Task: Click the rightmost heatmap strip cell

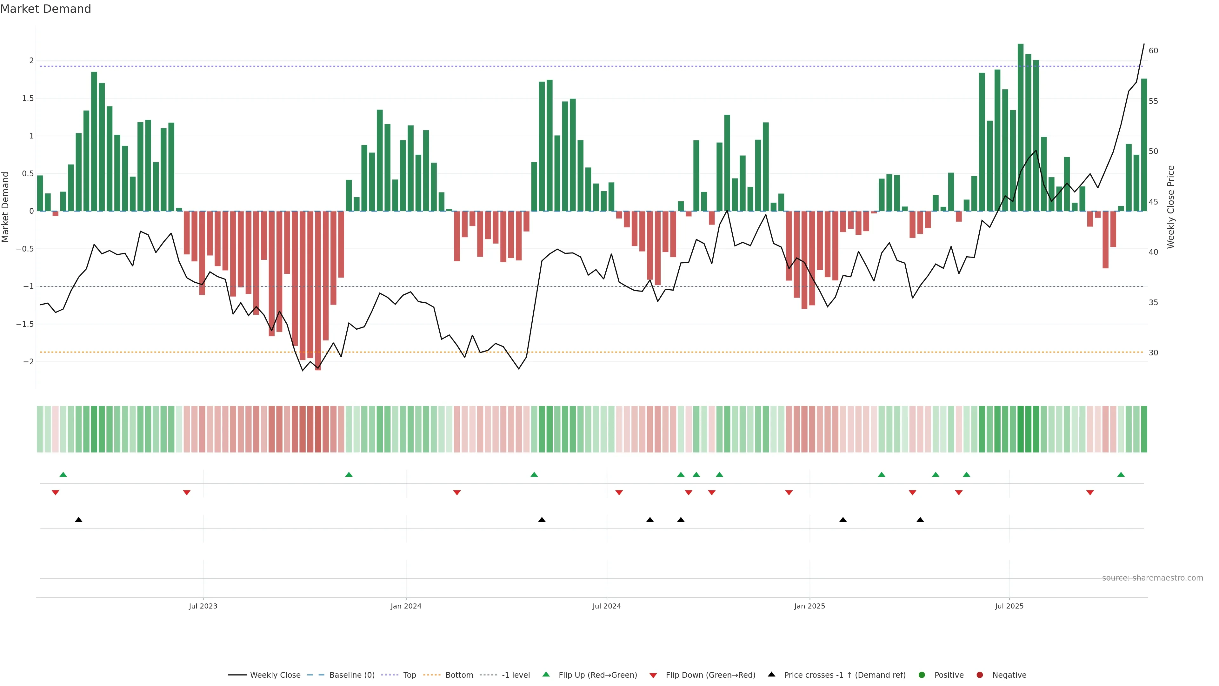Action: 1144,429
